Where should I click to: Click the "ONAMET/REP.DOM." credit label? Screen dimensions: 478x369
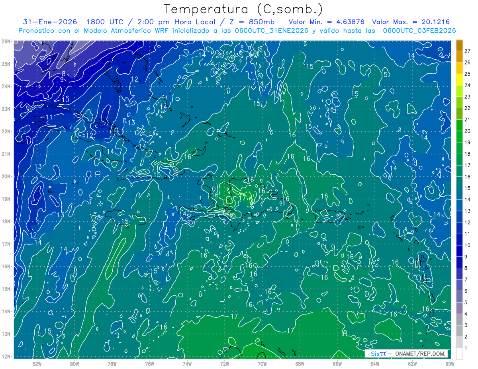[x=421, y=353]
